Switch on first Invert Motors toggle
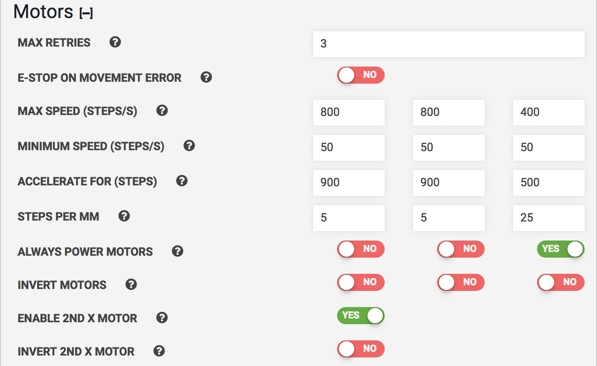Viewport: 597px width, 366px height. (x=361, y=282)
